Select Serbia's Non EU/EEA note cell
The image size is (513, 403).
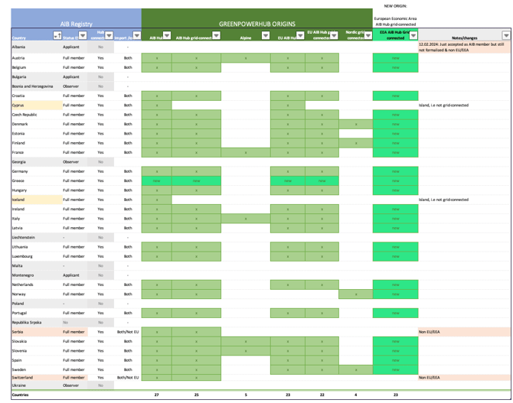click(x=464, y=332)
